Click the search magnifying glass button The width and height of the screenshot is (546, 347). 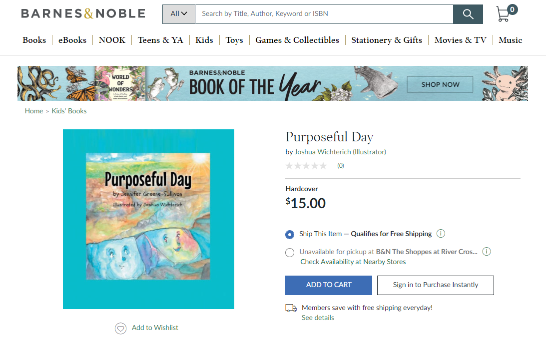(x=468, y=14)
